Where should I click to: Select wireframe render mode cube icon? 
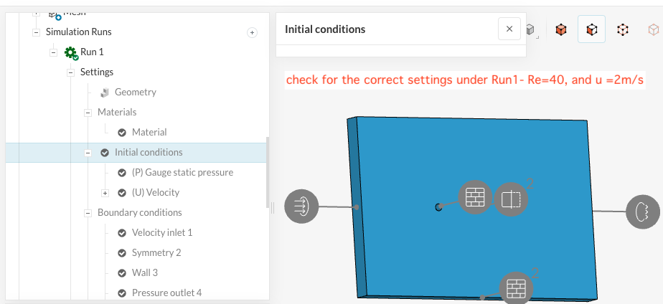[x=623, y=30]
